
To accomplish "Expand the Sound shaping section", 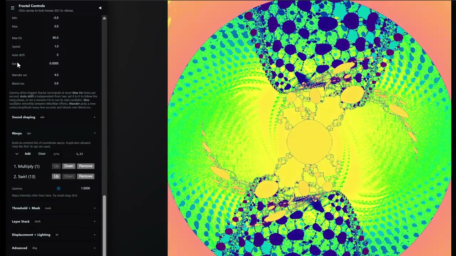I will (x=53, y=117).
